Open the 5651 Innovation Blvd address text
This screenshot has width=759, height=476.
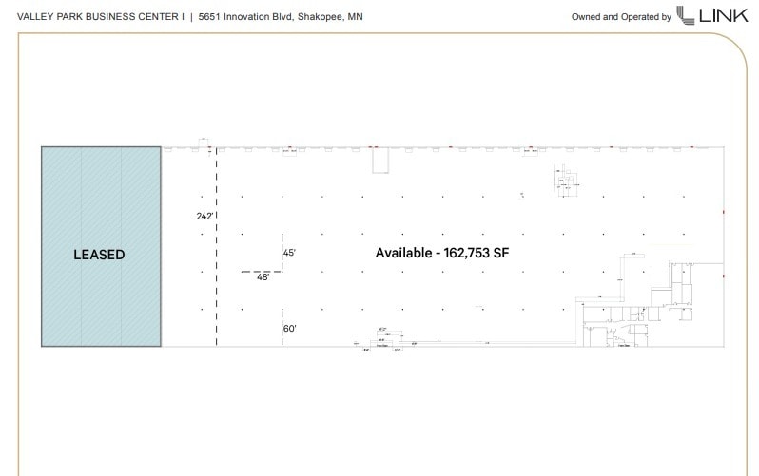(280, 17)
